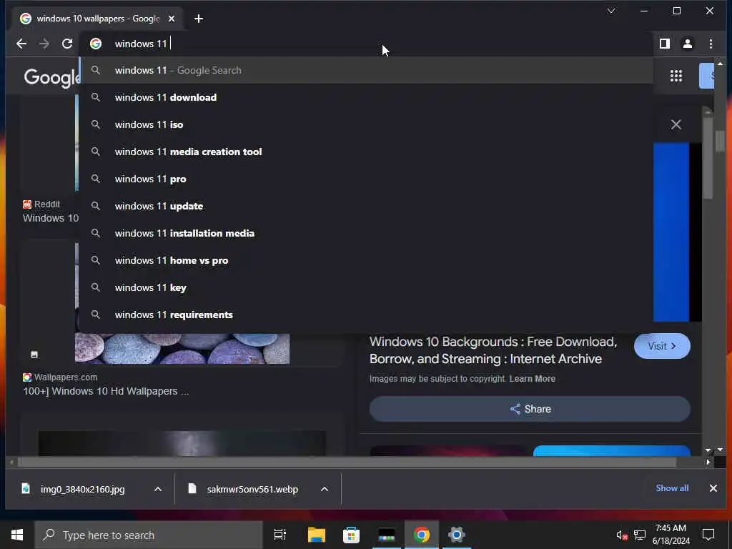The height and width of the screenshot is (549, 732).
Task: Open a new tab with the plus button
Action: click(x=199, y=19)
